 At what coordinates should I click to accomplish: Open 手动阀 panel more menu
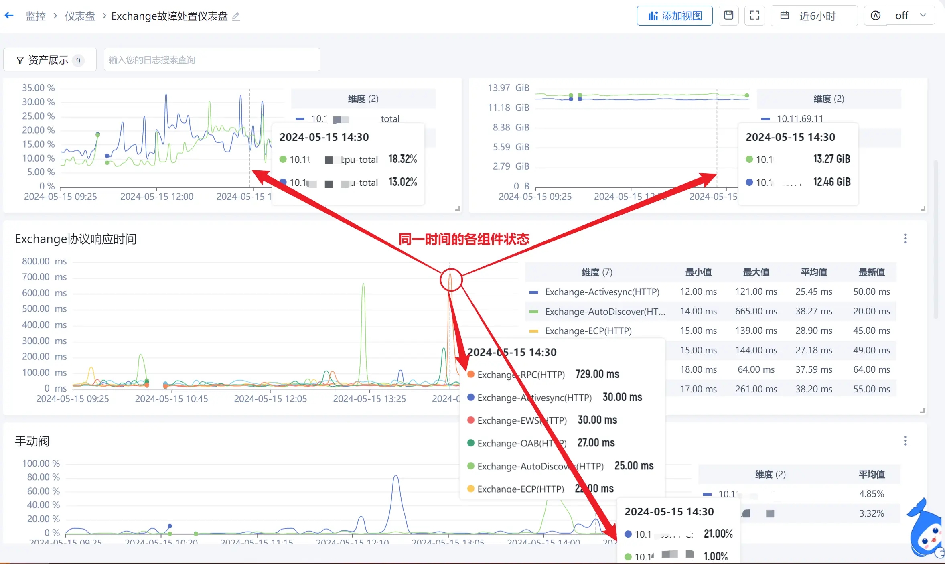[905, 441]
